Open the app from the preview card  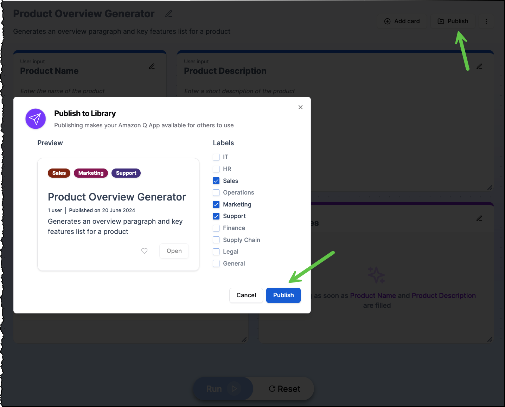174,251
